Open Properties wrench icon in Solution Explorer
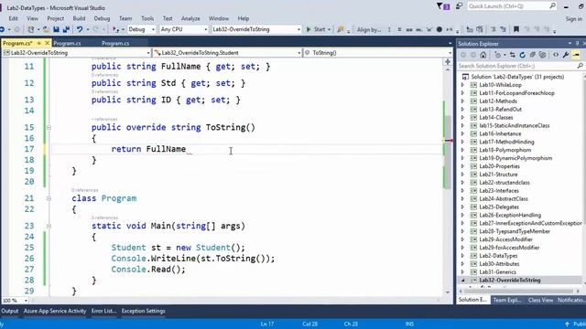This screenshot has width=586, height=329. [566, 55]
